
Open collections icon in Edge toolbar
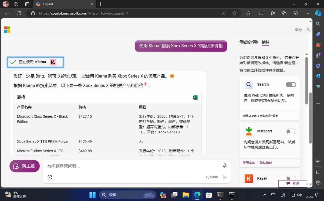click(x=284, y=13)
